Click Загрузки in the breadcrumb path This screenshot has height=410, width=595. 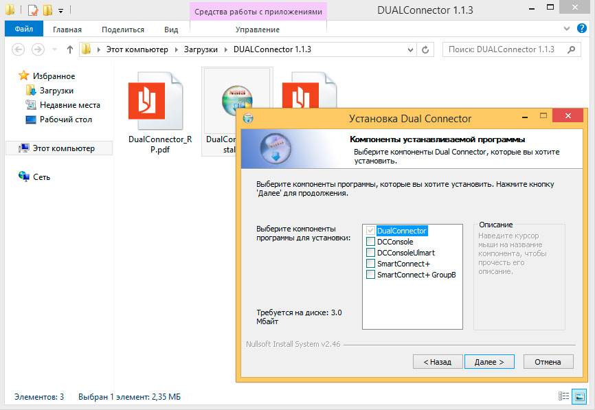point(201,49)
